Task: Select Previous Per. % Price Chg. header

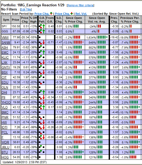Action: [x=130, y=20]
